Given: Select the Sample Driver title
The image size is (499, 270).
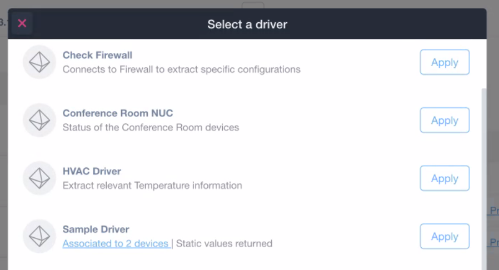Looking at the screenshot, I should 96,229.
